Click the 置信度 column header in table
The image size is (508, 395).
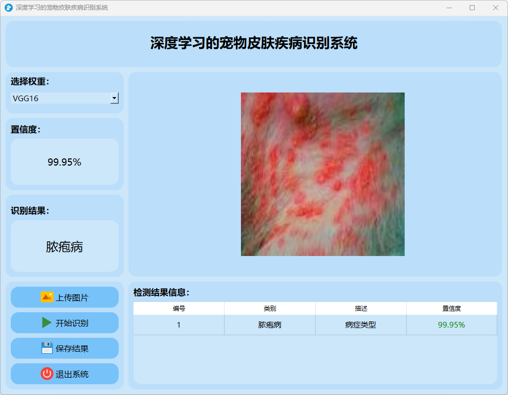(452, 308)
